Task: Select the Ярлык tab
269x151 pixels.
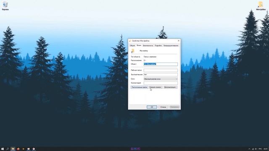Action: coord(139,45)
